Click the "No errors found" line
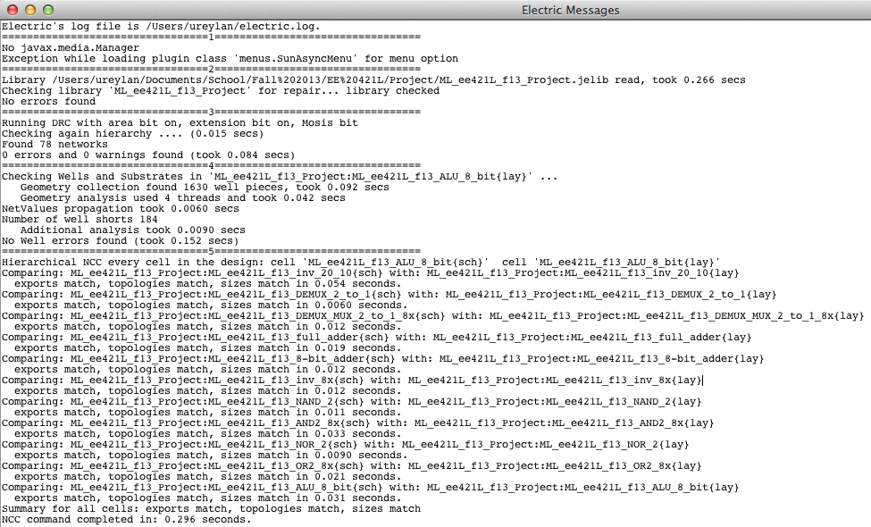This screenshot has width=871, height=527. (x=48, y=101)
